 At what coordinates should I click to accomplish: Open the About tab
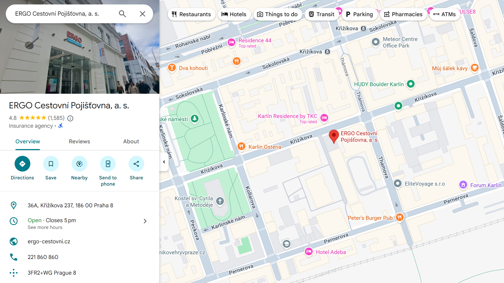(131, 141)
